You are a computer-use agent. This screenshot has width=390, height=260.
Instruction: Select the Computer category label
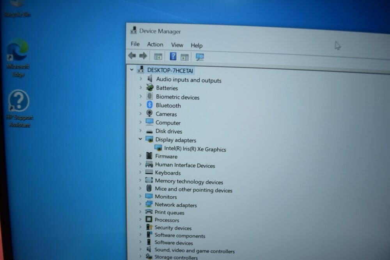168,123
